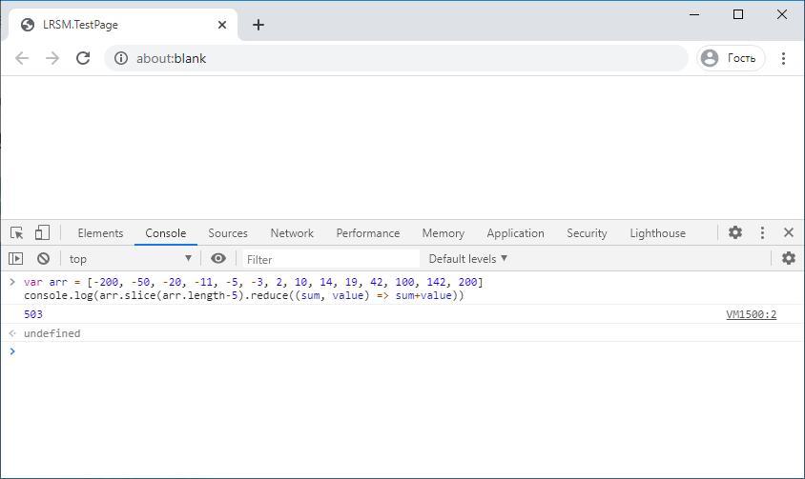Toggle the device toolbar icon
805x479 pixels.
click(42, 233)
